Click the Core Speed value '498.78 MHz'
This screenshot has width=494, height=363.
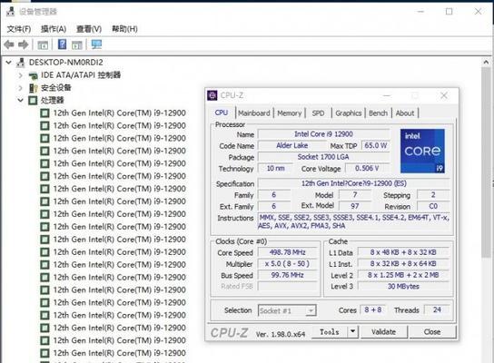coord(287,252)
